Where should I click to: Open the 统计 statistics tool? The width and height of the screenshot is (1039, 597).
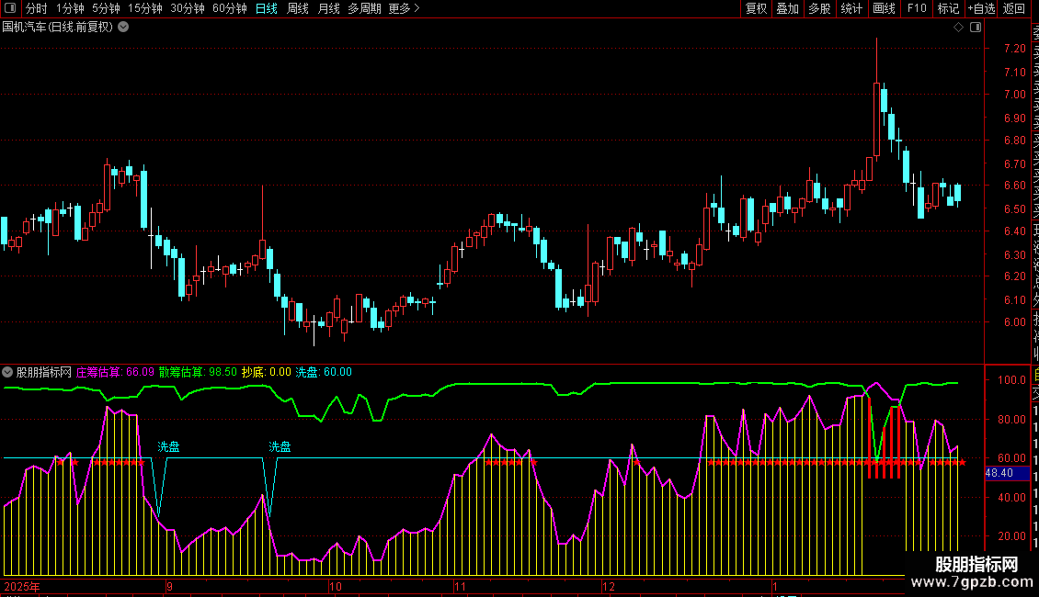[x=851, y=8]
